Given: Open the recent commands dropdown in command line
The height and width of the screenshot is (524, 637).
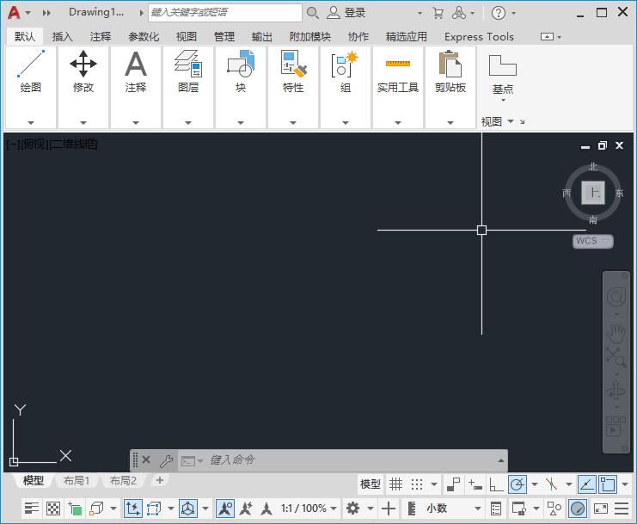Looking at the screenshot, I should click(x=192, y=461).
